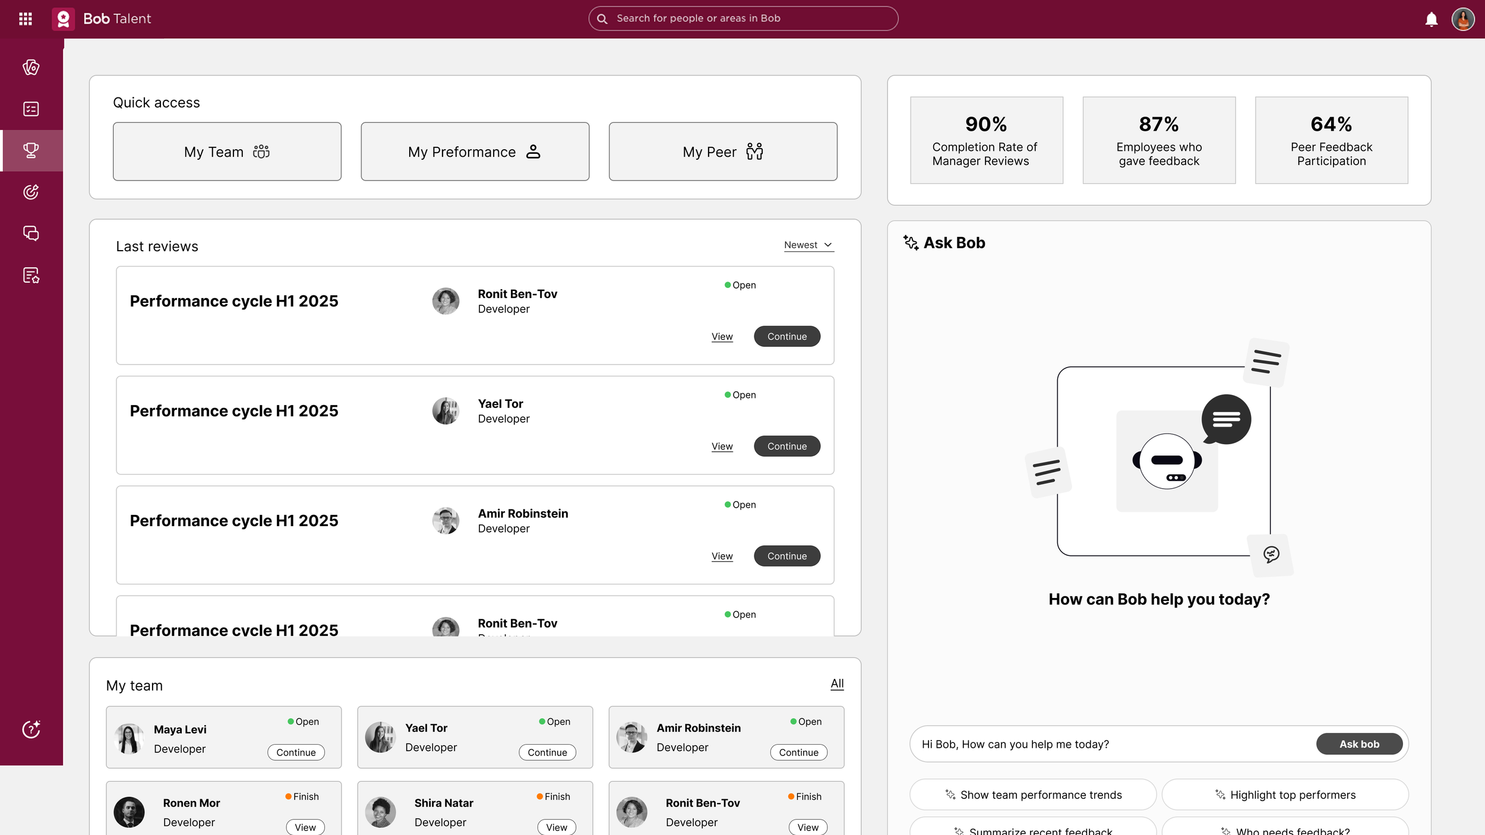Viewport: 1485px width, 835px height.
Task: Open the apps grid launcher icon
Action: (x=25, y=19)
